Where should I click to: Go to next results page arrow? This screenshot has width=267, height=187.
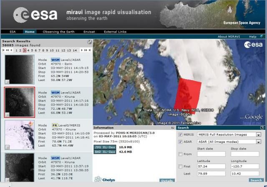coord(82,50)
